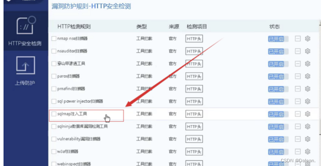The image size is (321, 166).
Task: Check the nmap nse扫描器 checkbox
Action: click(x=54, y=39)
